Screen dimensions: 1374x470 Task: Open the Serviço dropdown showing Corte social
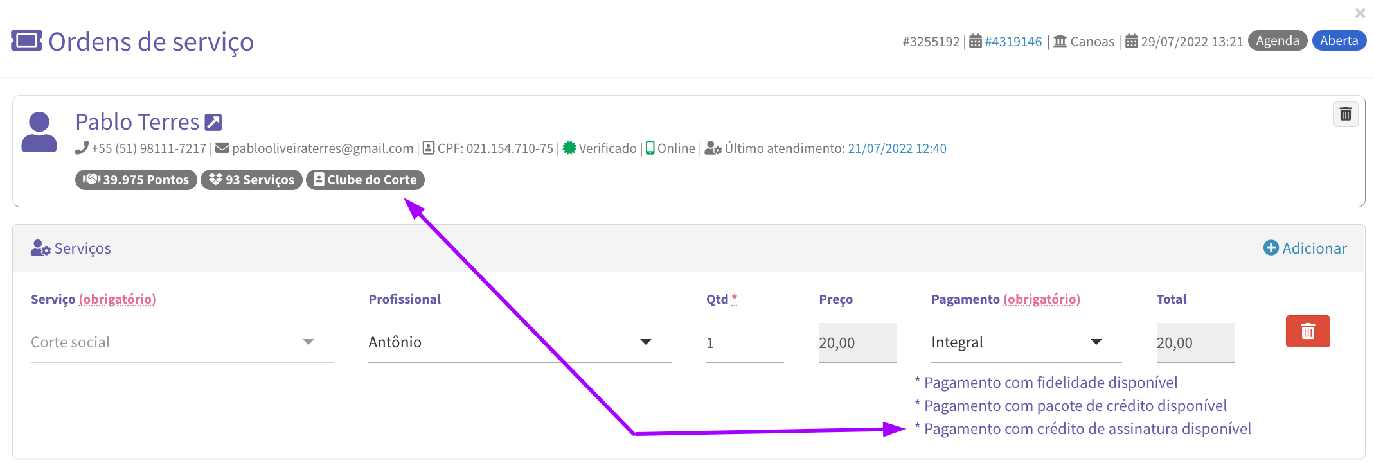tap(181, 342)
